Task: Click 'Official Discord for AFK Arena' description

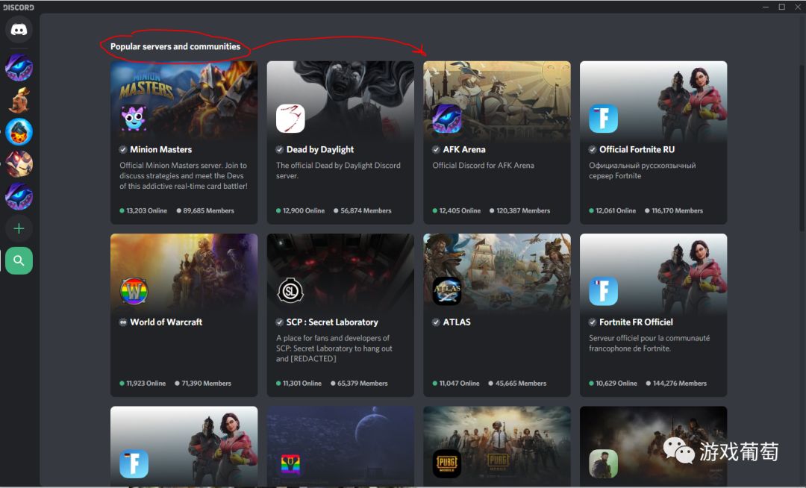Action: click(x=483, y=166)
